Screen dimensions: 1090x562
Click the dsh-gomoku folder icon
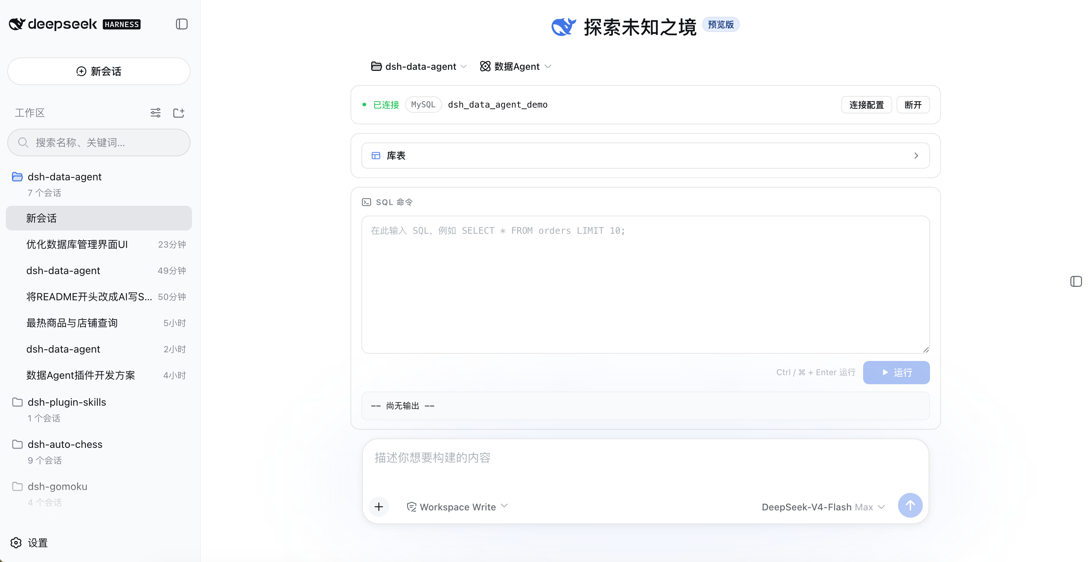[17, 486]
